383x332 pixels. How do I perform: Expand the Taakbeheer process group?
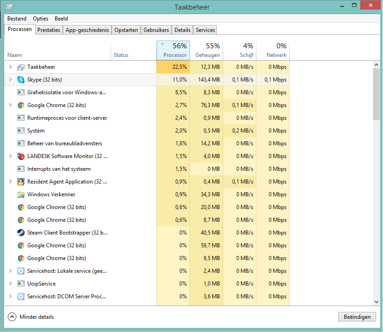tap(10, 66)
